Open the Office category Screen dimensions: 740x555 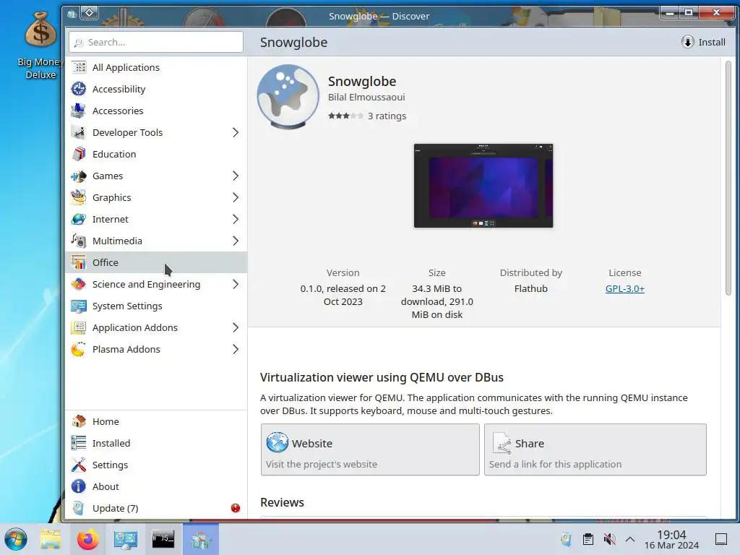156,262
